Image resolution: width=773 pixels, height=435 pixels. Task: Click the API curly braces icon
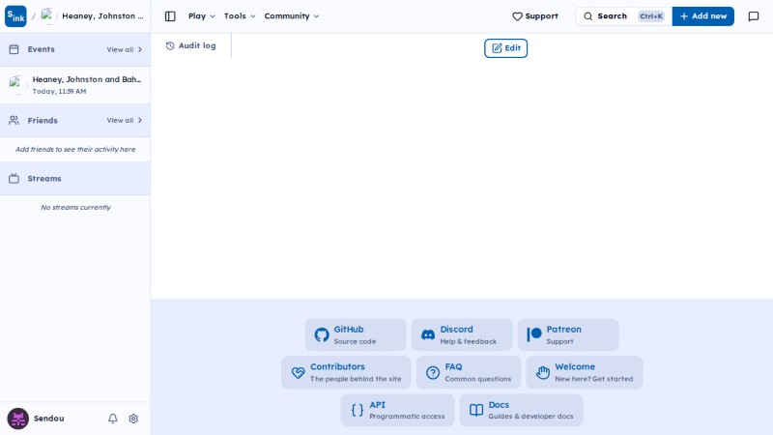point(358,410)
